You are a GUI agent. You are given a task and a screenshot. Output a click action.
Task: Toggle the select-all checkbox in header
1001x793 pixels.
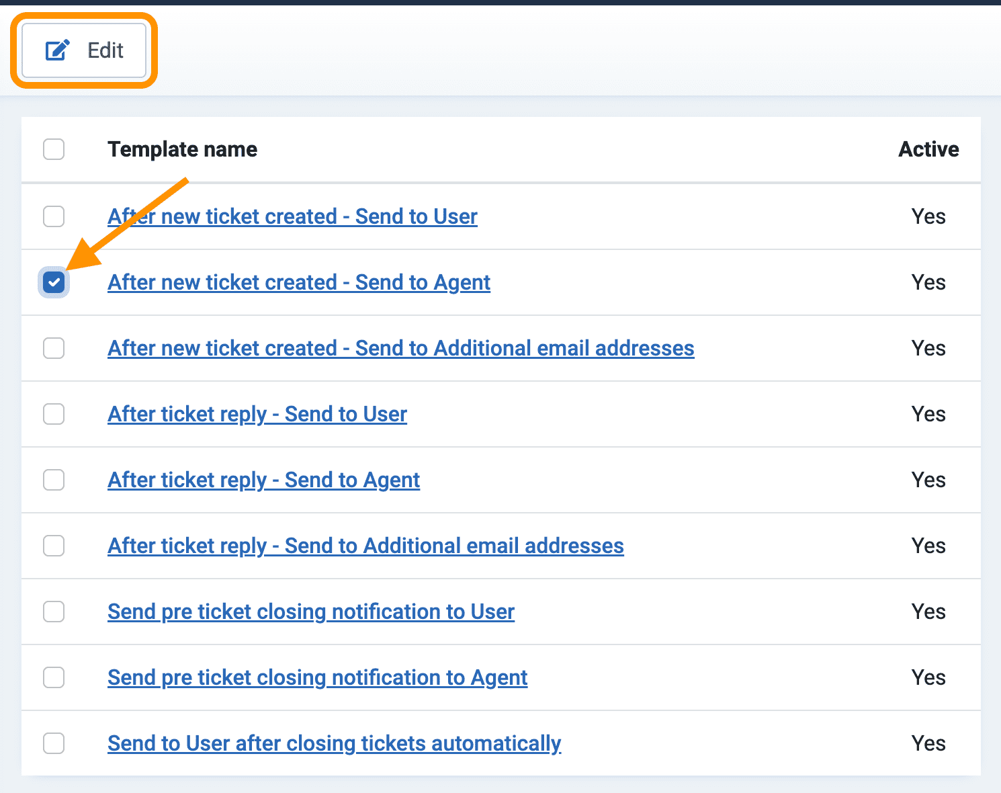coord(54,149)
